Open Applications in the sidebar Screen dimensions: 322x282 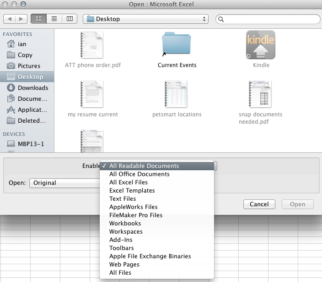27,110
